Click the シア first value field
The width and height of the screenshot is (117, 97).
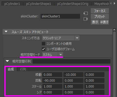[52, 92]
